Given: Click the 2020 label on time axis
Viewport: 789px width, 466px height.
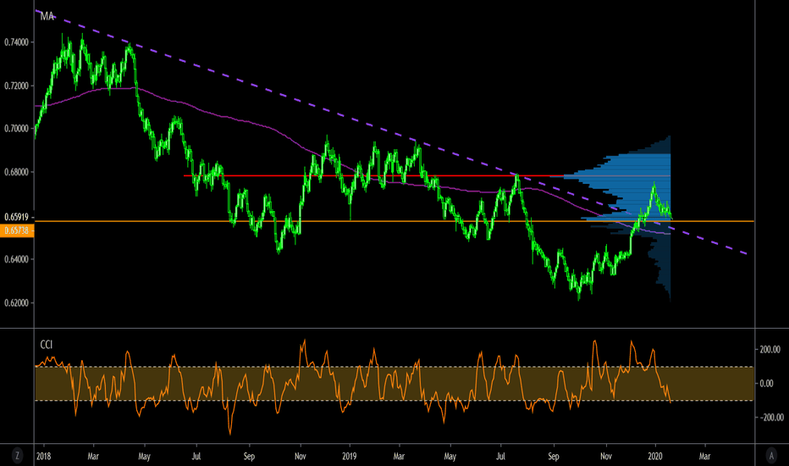Looking at the screenshot, I should (656, 455).
